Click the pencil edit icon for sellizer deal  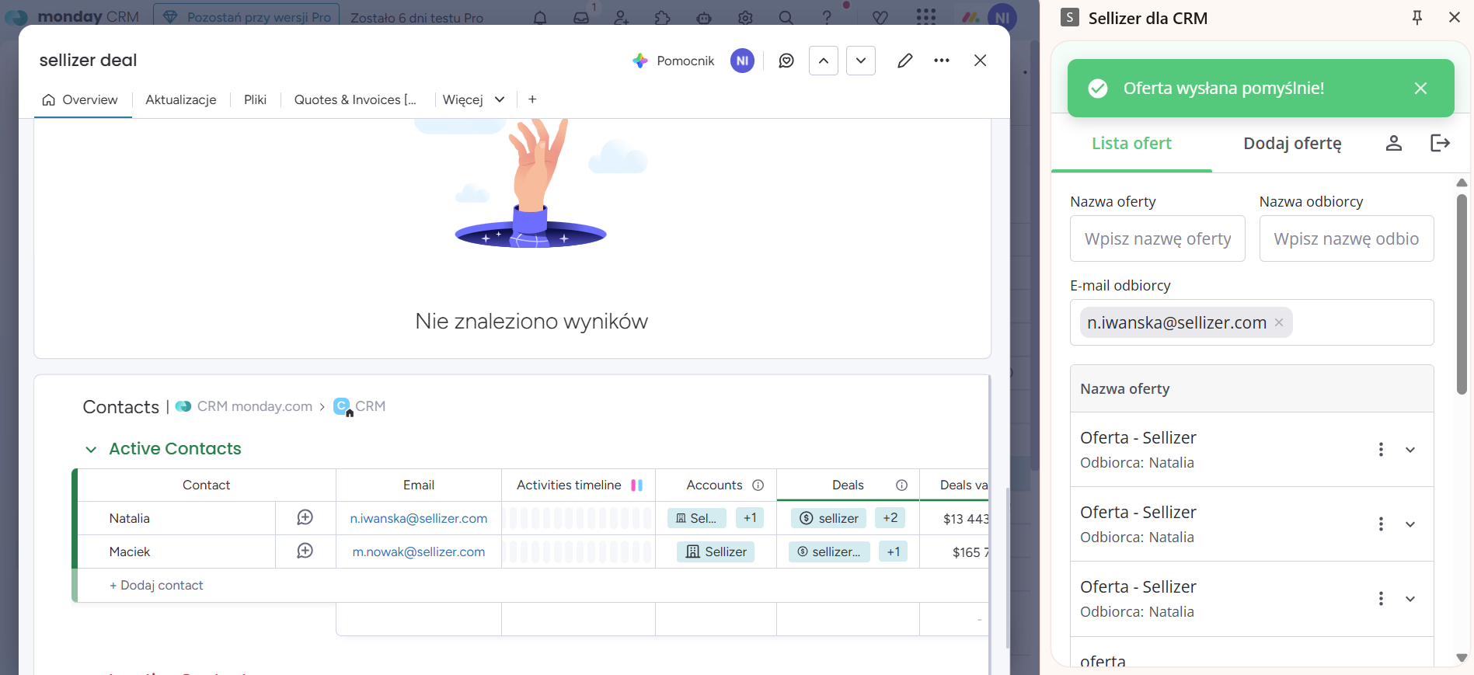(x=904, y=61)
